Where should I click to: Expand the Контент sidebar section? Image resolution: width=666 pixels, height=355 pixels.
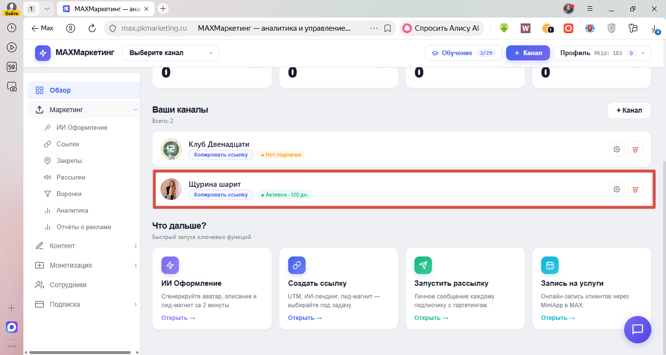tap(136, 246)
